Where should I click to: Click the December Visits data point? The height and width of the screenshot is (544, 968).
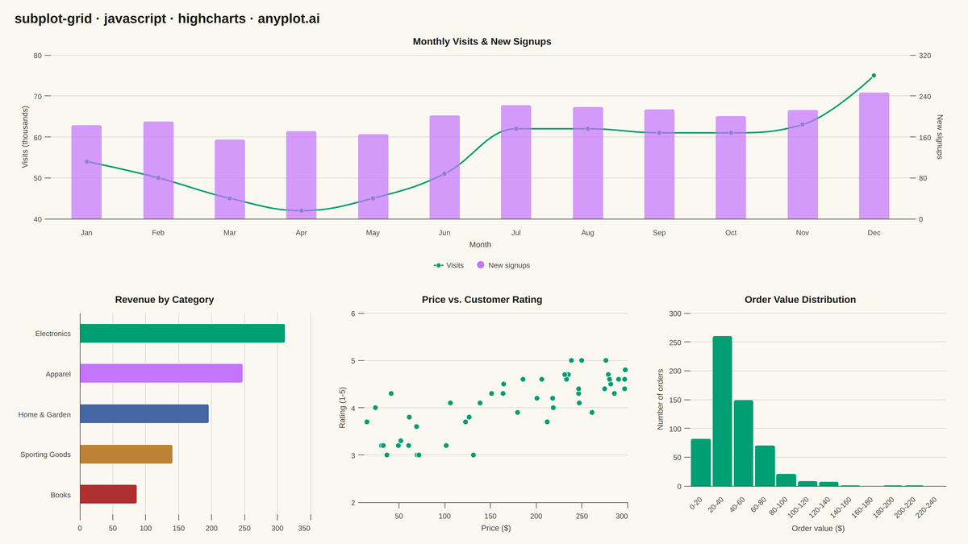pyautogui.click(x=874, y=76)
